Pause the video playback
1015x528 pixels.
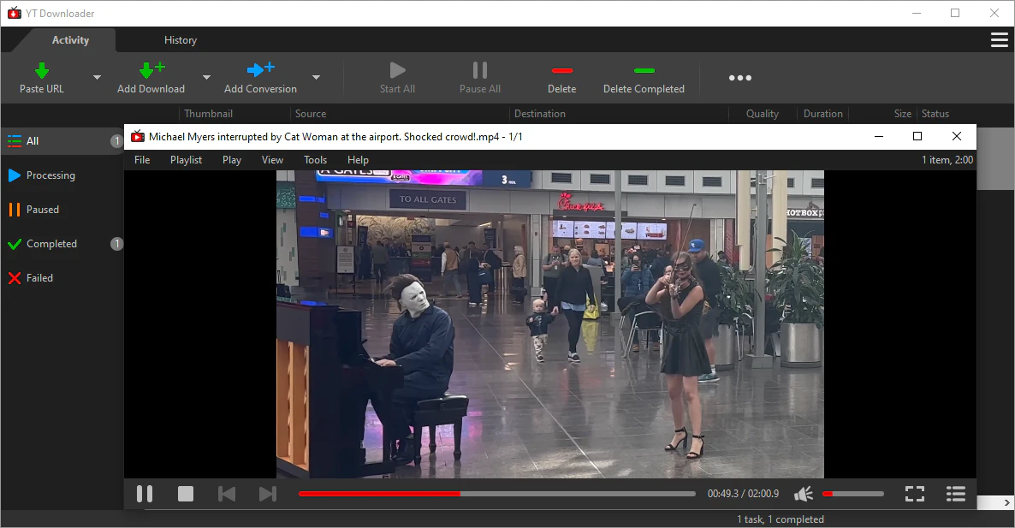tap(145, 494)
